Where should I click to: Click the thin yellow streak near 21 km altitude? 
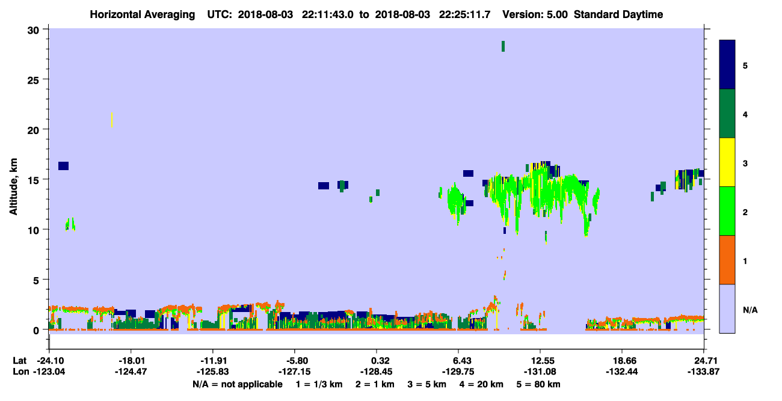112,120
